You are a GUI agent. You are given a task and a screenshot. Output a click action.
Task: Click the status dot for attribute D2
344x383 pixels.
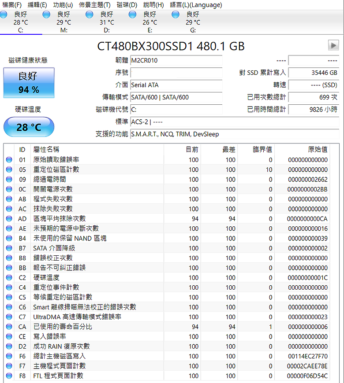coord(9,346)
